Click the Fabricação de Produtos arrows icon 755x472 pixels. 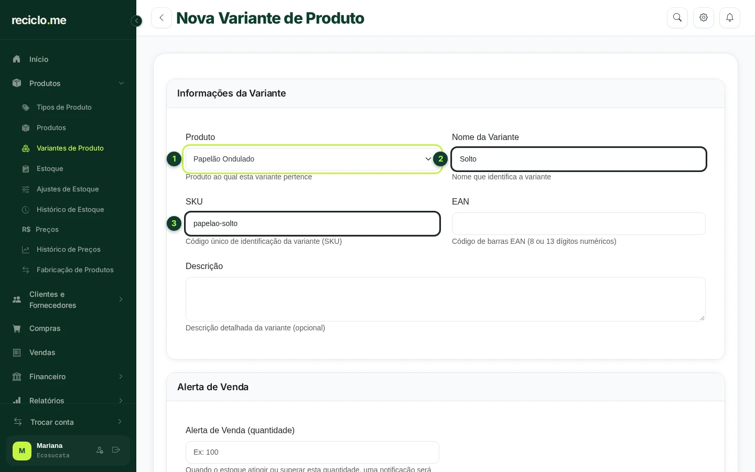pyautogui.click(x=26, y=270)
